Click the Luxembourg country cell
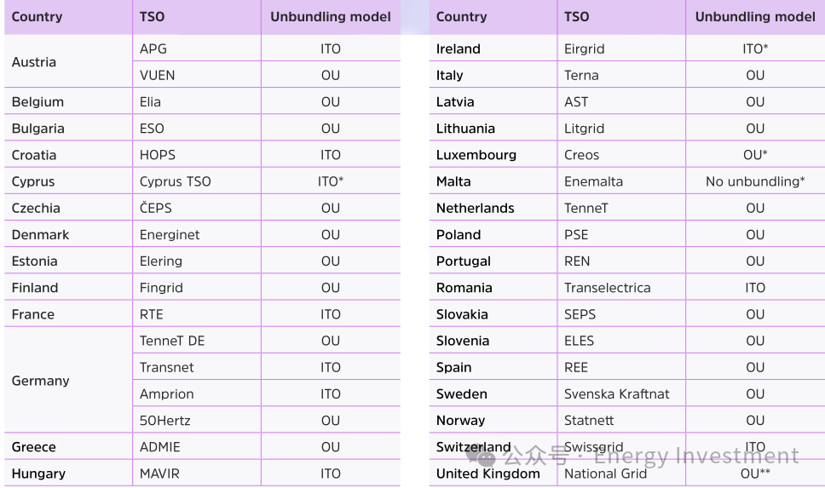Image resolution: width=825 pixels, height=488 pixels. 476,155
